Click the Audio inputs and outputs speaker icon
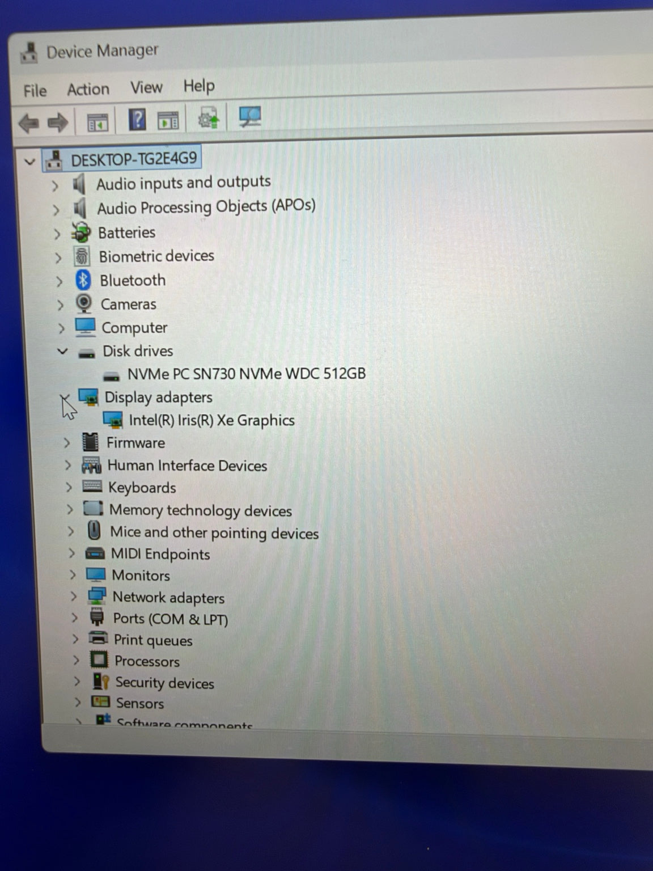Image resolution: width=653 pixels, height=871 pixels. point(78,184)
